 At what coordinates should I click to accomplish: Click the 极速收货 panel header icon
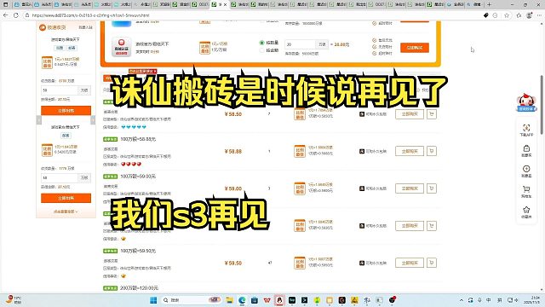click(x=43, y=27)
